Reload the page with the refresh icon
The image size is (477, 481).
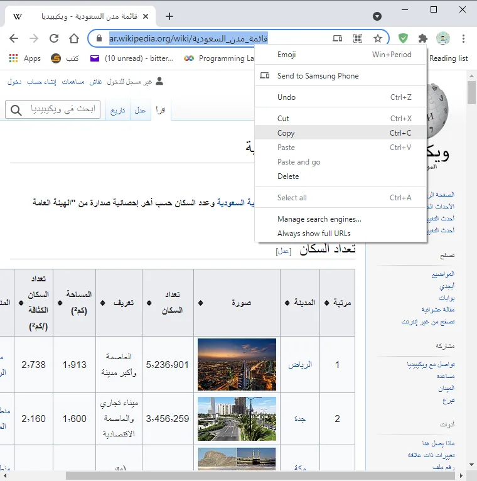[x=54, y=38]
